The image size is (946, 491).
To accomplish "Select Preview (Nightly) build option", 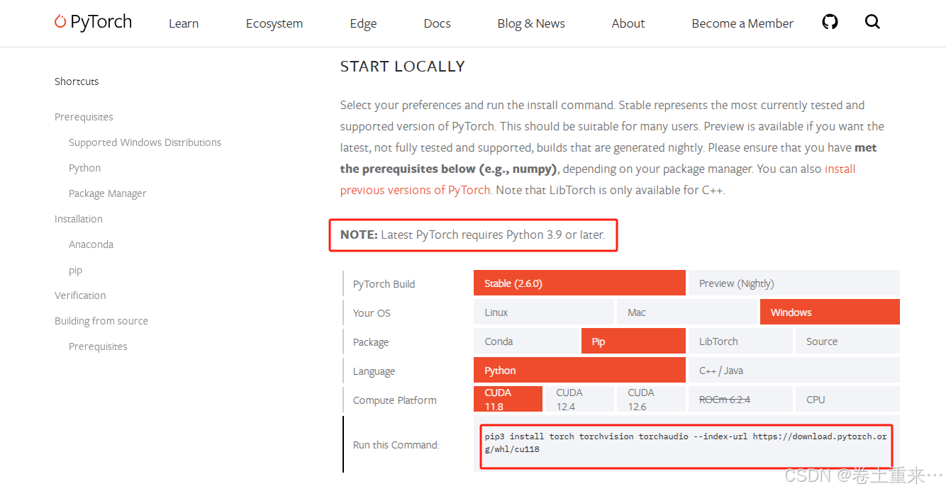I will point(794,283).
